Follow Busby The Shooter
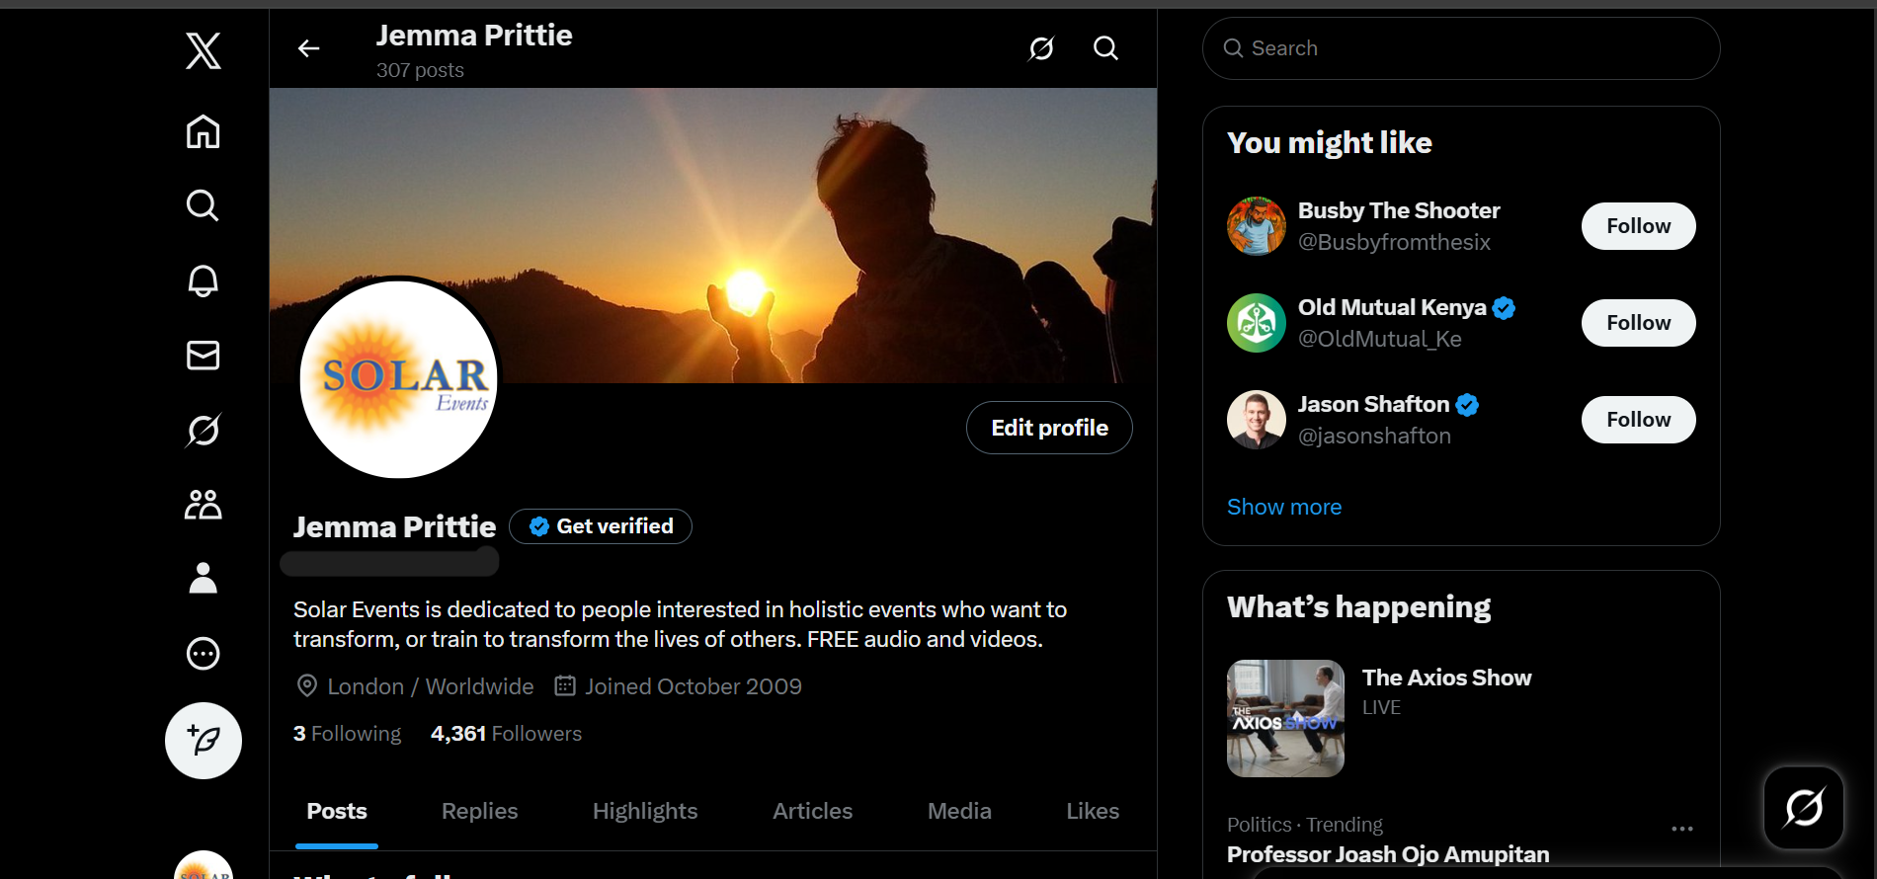The width and height of the screenshot is (1877, 879). (x=1638, y=226)
